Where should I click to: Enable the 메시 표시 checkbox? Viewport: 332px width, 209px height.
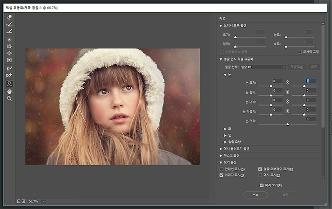(x=260, y=175)
